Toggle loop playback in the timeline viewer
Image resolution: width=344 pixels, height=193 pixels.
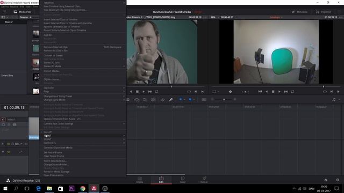[292, 92]
